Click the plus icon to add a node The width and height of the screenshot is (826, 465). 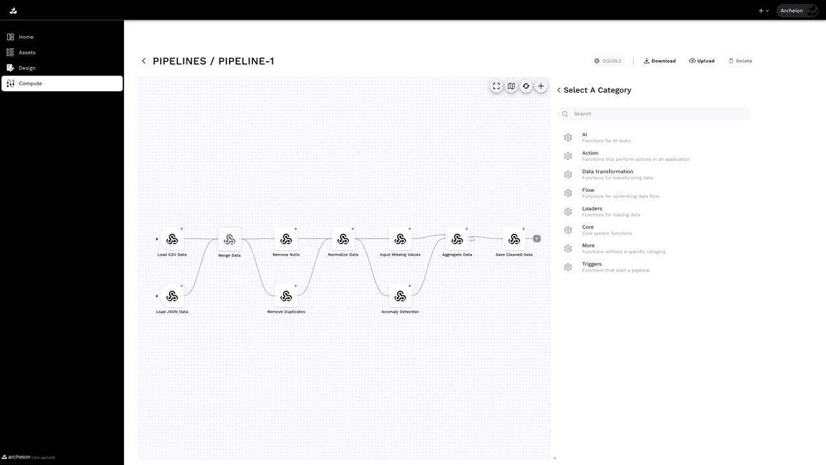click(541, 85)
